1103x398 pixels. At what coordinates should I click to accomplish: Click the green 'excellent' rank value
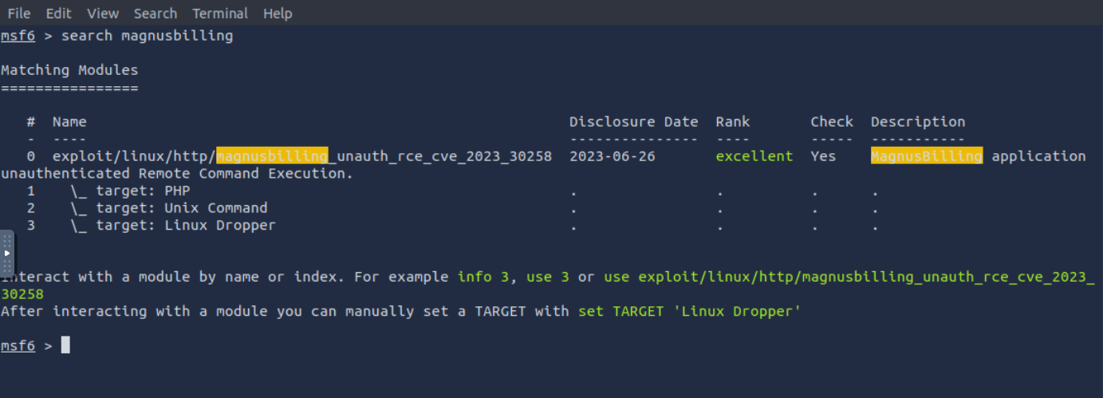pyautogui.click(x=754, y=156)
